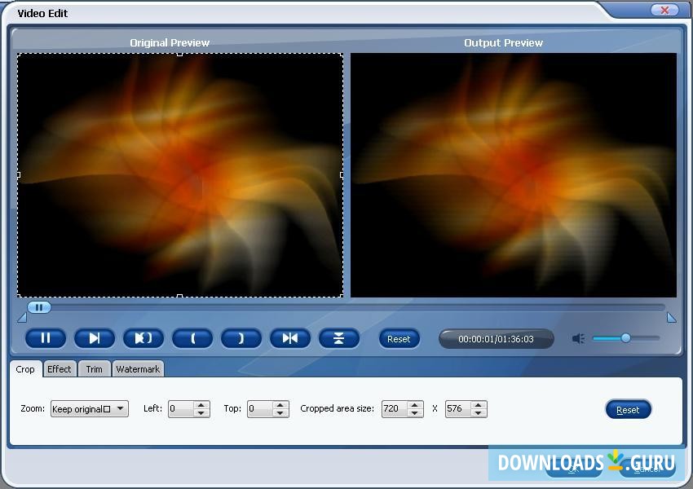Set segment end with right bracket icon
This screenshot has width=693, height=489.
(x=241, y=338)
